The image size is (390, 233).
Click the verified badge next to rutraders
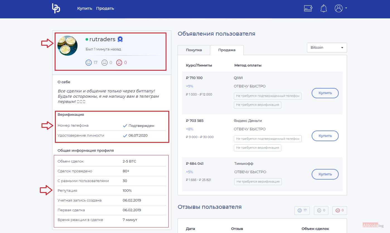tap(120, 39)
